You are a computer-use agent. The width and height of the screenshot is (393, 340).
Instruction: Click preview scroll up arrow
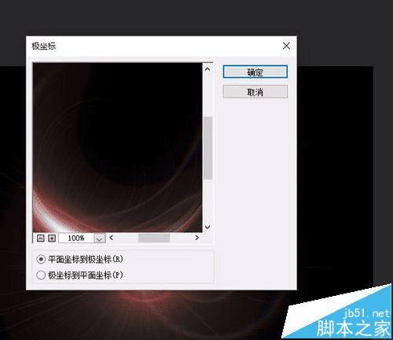click(208, 69)
